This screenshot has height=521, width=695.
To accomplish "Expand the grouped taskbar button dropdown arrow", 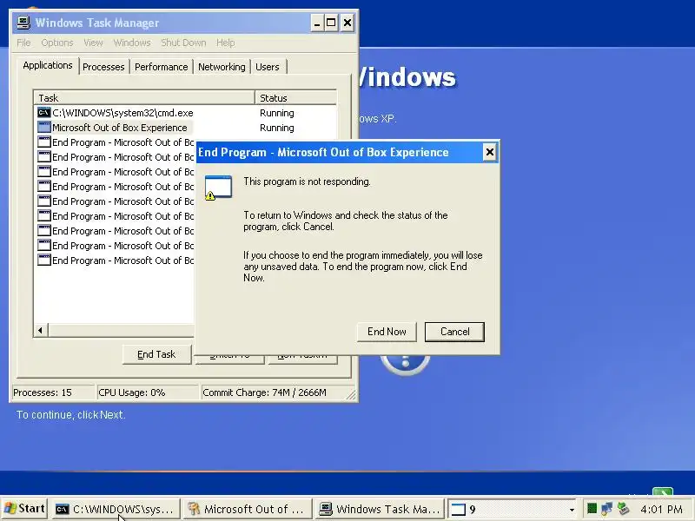I will pos(572,510).
